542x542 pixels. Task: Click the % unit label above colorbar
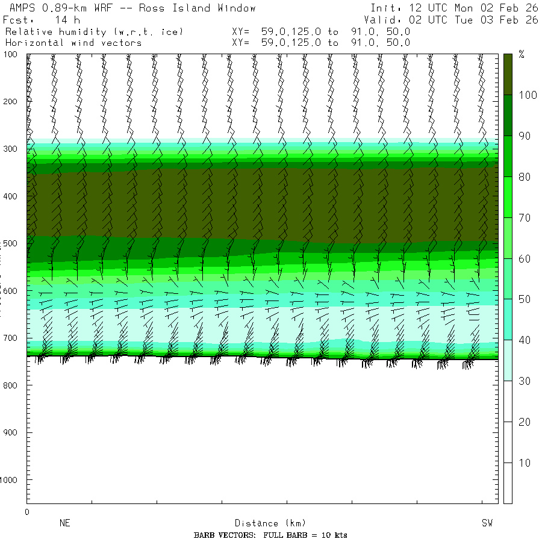[522, 54]
